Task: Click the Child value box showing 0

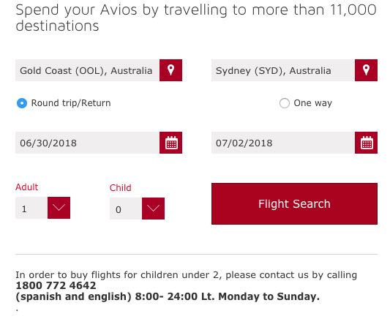Action: point(126,209)
